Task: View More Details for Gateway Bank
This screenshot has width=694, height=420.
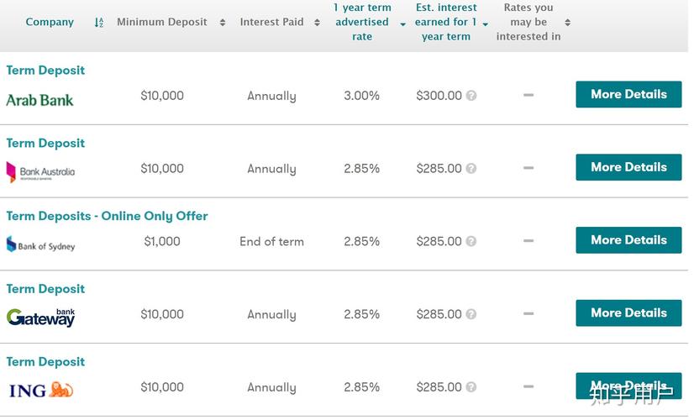Action: pos(628,313)
